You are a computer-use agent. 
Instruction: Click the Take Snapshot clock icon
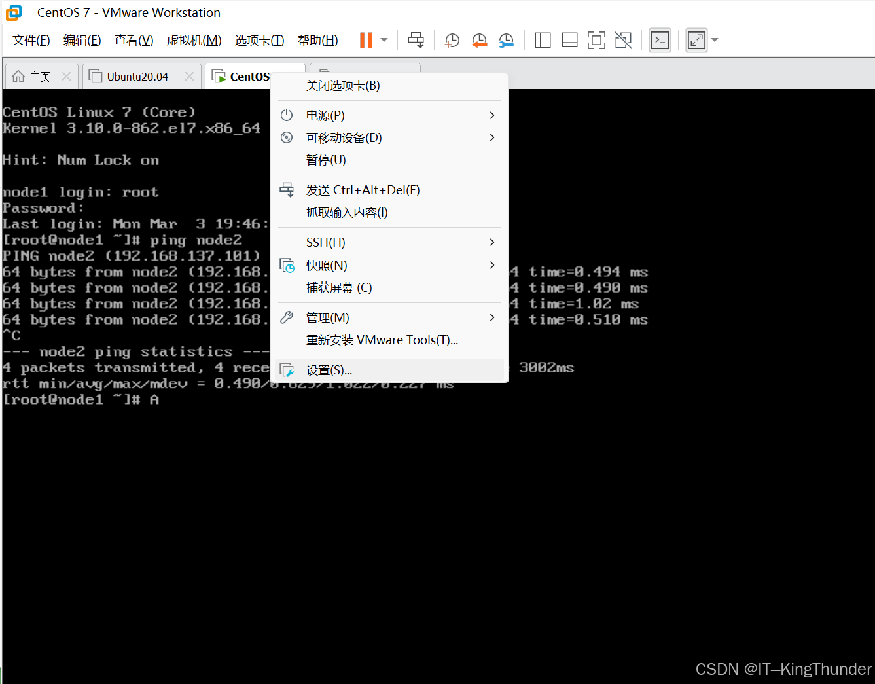[452, 41]
